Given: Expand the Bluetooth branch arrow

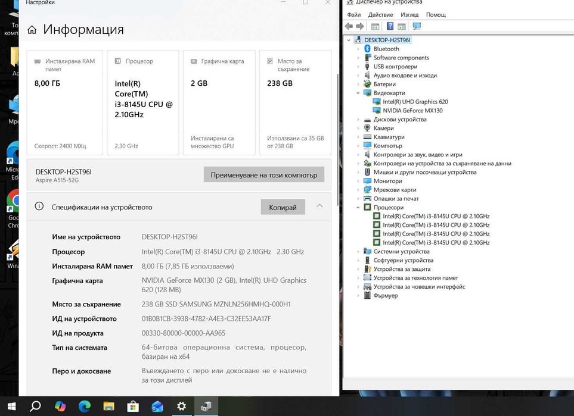Looking at the screenshot, I should point(358,49).
